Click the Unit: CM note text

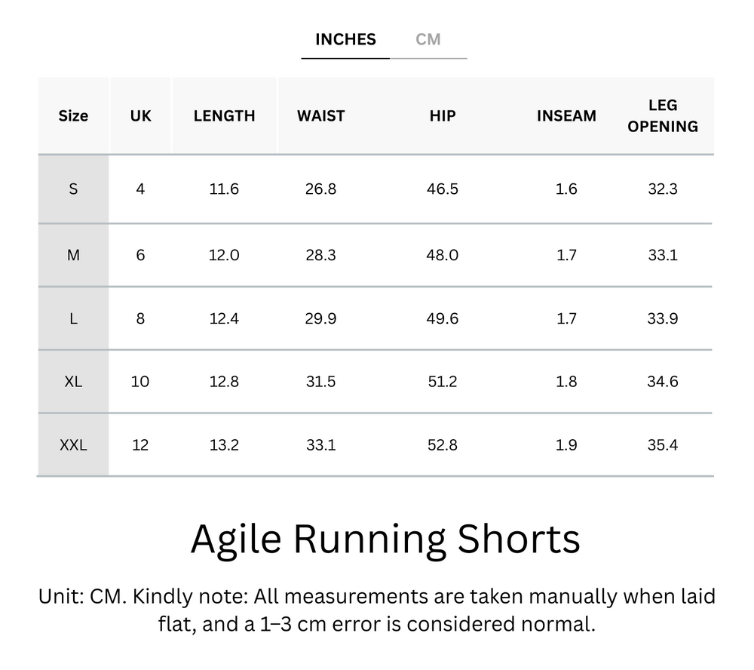pyautogui.click(x=377, y=613)
